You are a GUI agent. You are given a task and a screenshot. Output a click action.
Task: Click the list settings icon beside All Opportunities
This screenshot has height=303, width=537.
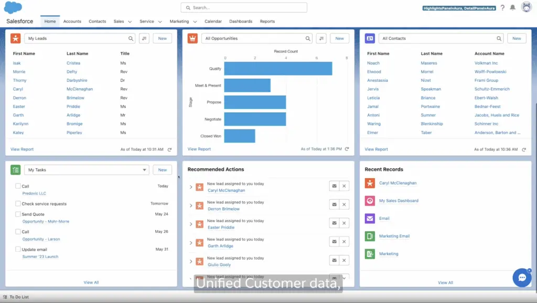[x=321, y=38]
